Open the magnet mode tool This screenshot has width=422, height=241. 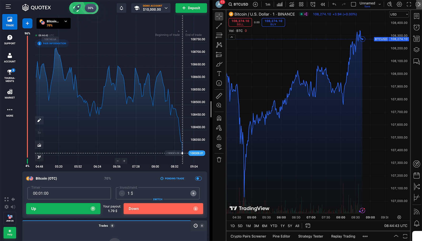point(219,118)
